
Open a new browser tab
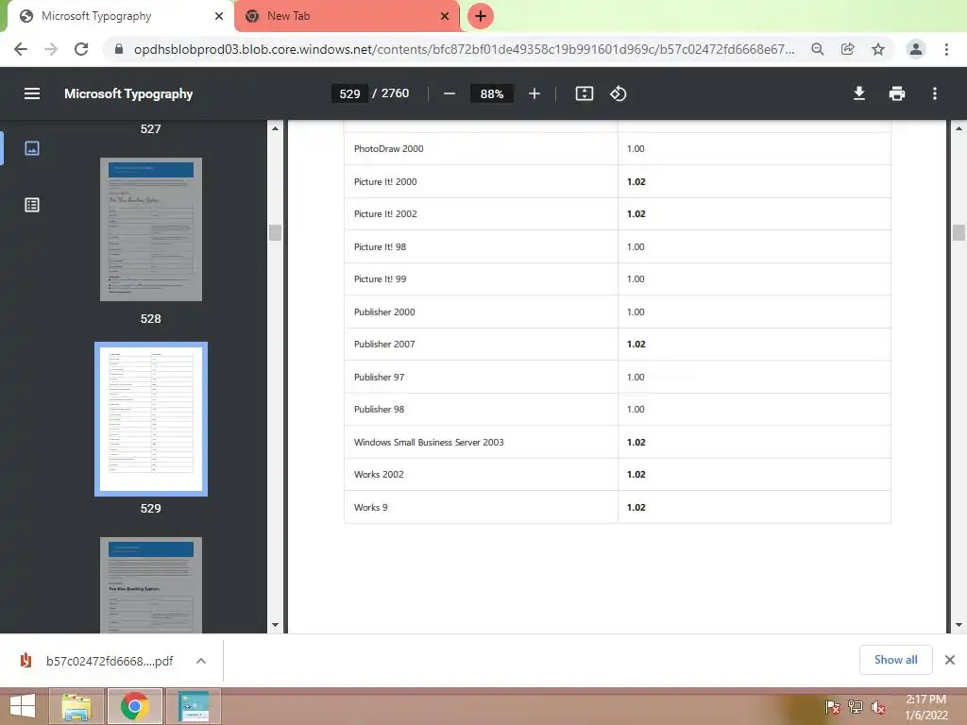point(481,16)
